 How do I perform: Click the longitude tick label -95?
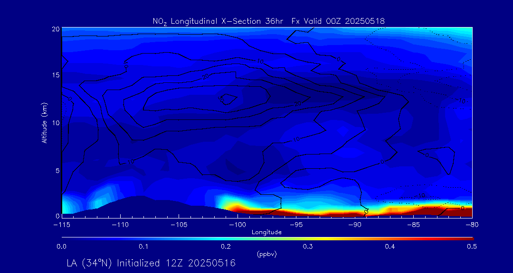tap(296, 225)
